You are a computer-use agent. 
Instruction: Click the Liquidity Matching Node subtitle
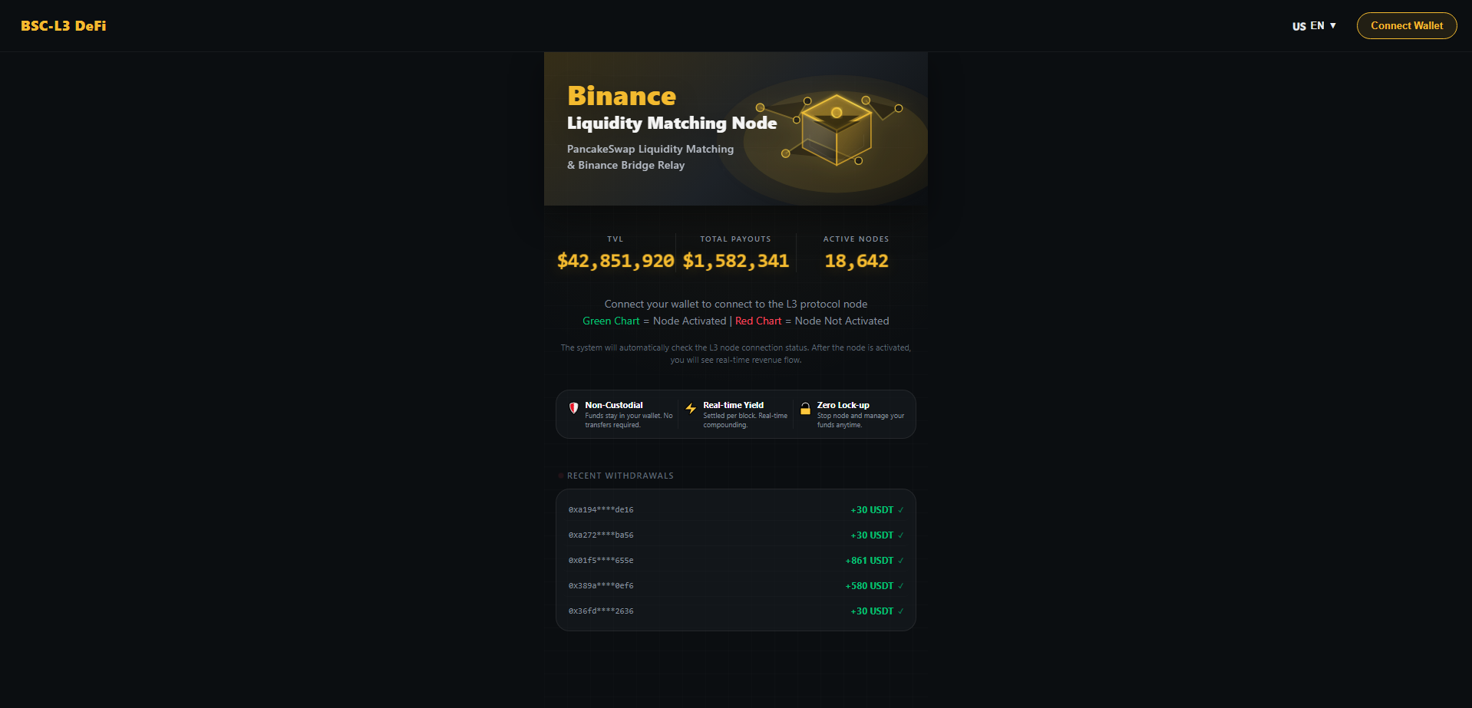pyautogui.click(x=672, y=123)
